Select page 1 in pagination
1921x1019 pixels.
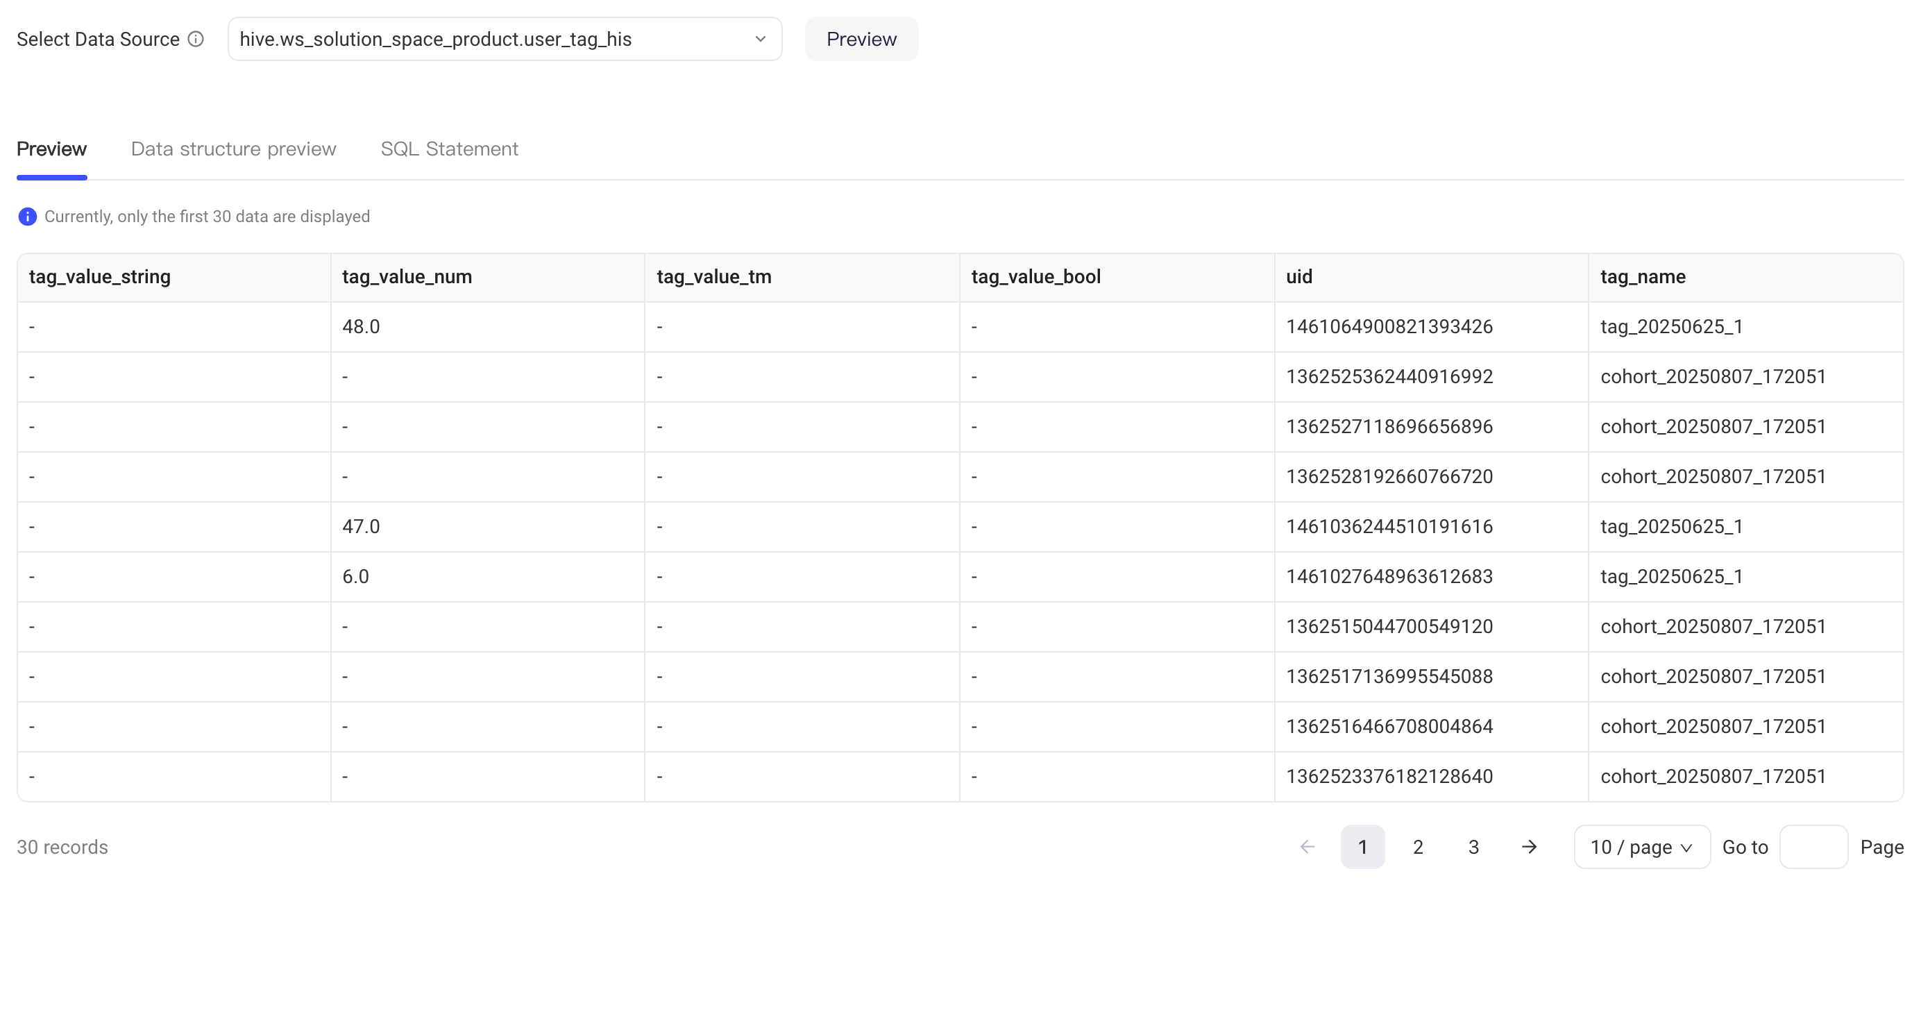click(x=1362, y=847)
